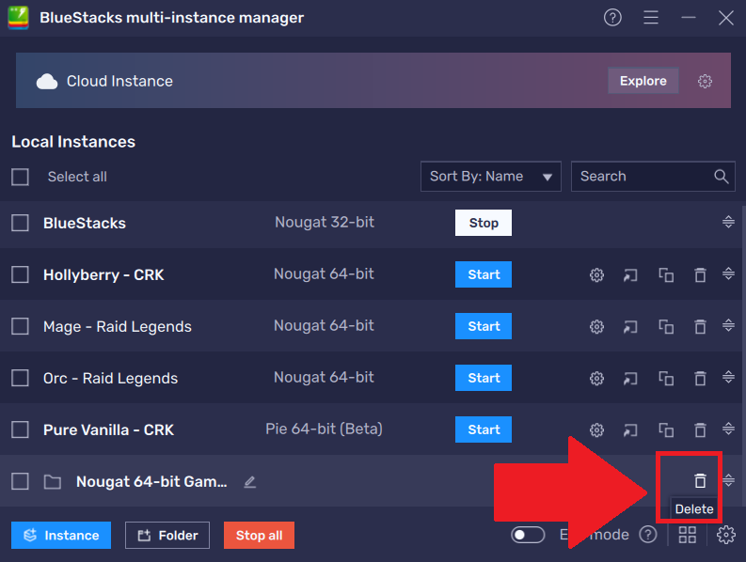This screenshot has height=562, width=746.
Task: Start the Orc - Raid Legends instance
Action: point(484,378)
